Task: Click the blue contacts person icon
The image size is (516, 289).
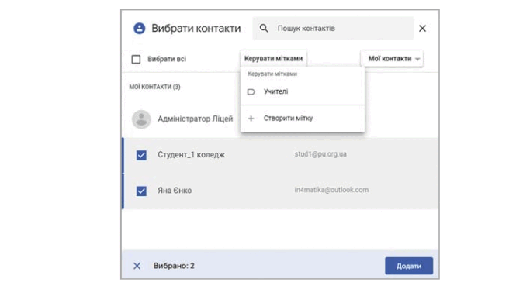Action: tap(139, 28)
